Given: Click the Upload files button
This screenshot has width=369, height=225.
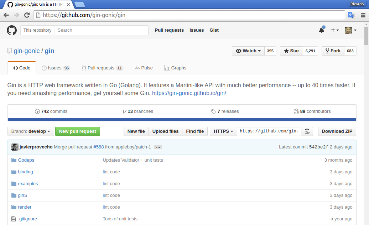Looking at the screenshot, I should click(165, 131).
